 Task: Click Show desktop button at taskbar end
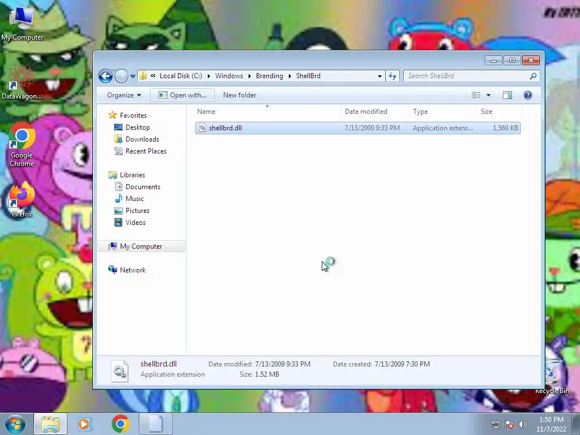[x=576, y=424]
